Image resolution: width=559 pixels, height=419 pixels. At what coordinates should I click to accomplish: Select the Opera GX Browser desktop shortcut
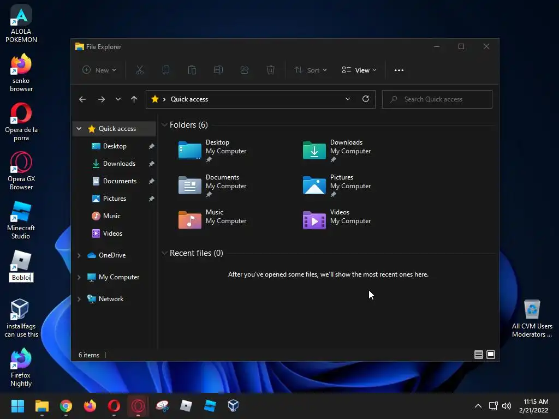click(x=21, y=171)
